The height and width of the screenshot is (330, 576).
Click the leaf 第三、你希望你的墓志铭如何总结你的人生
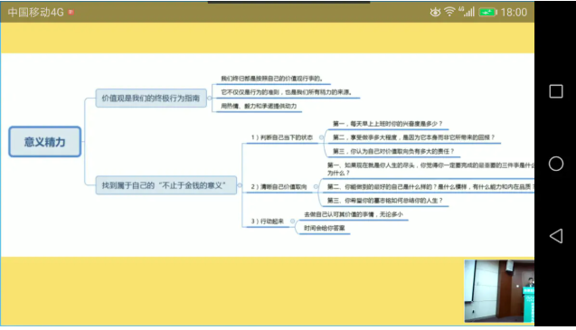(x=385, y=201)
